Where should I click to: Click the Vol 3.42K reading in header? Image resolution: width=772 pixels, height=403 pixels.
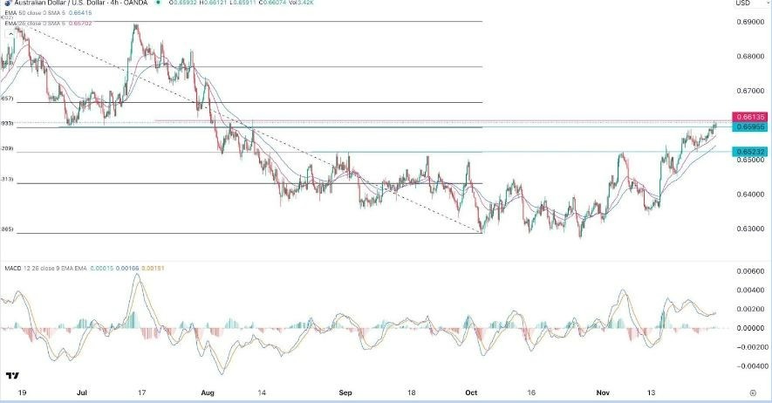(x=301, y=3)
